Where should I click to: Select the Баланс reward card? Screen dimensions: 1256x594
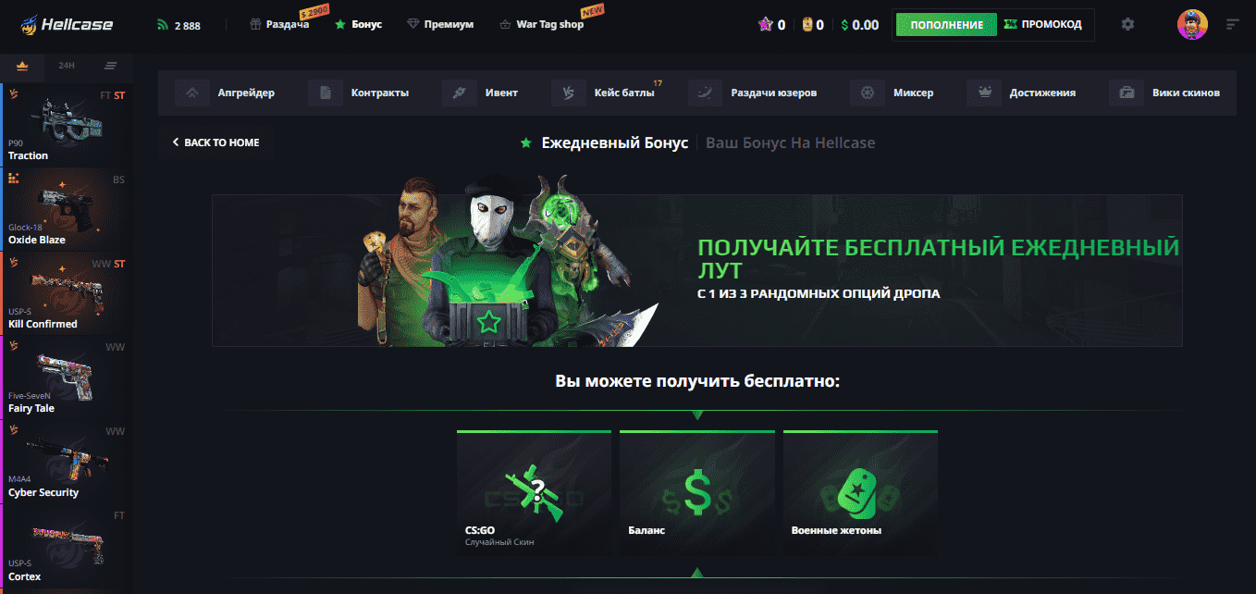tap(696, 493)
